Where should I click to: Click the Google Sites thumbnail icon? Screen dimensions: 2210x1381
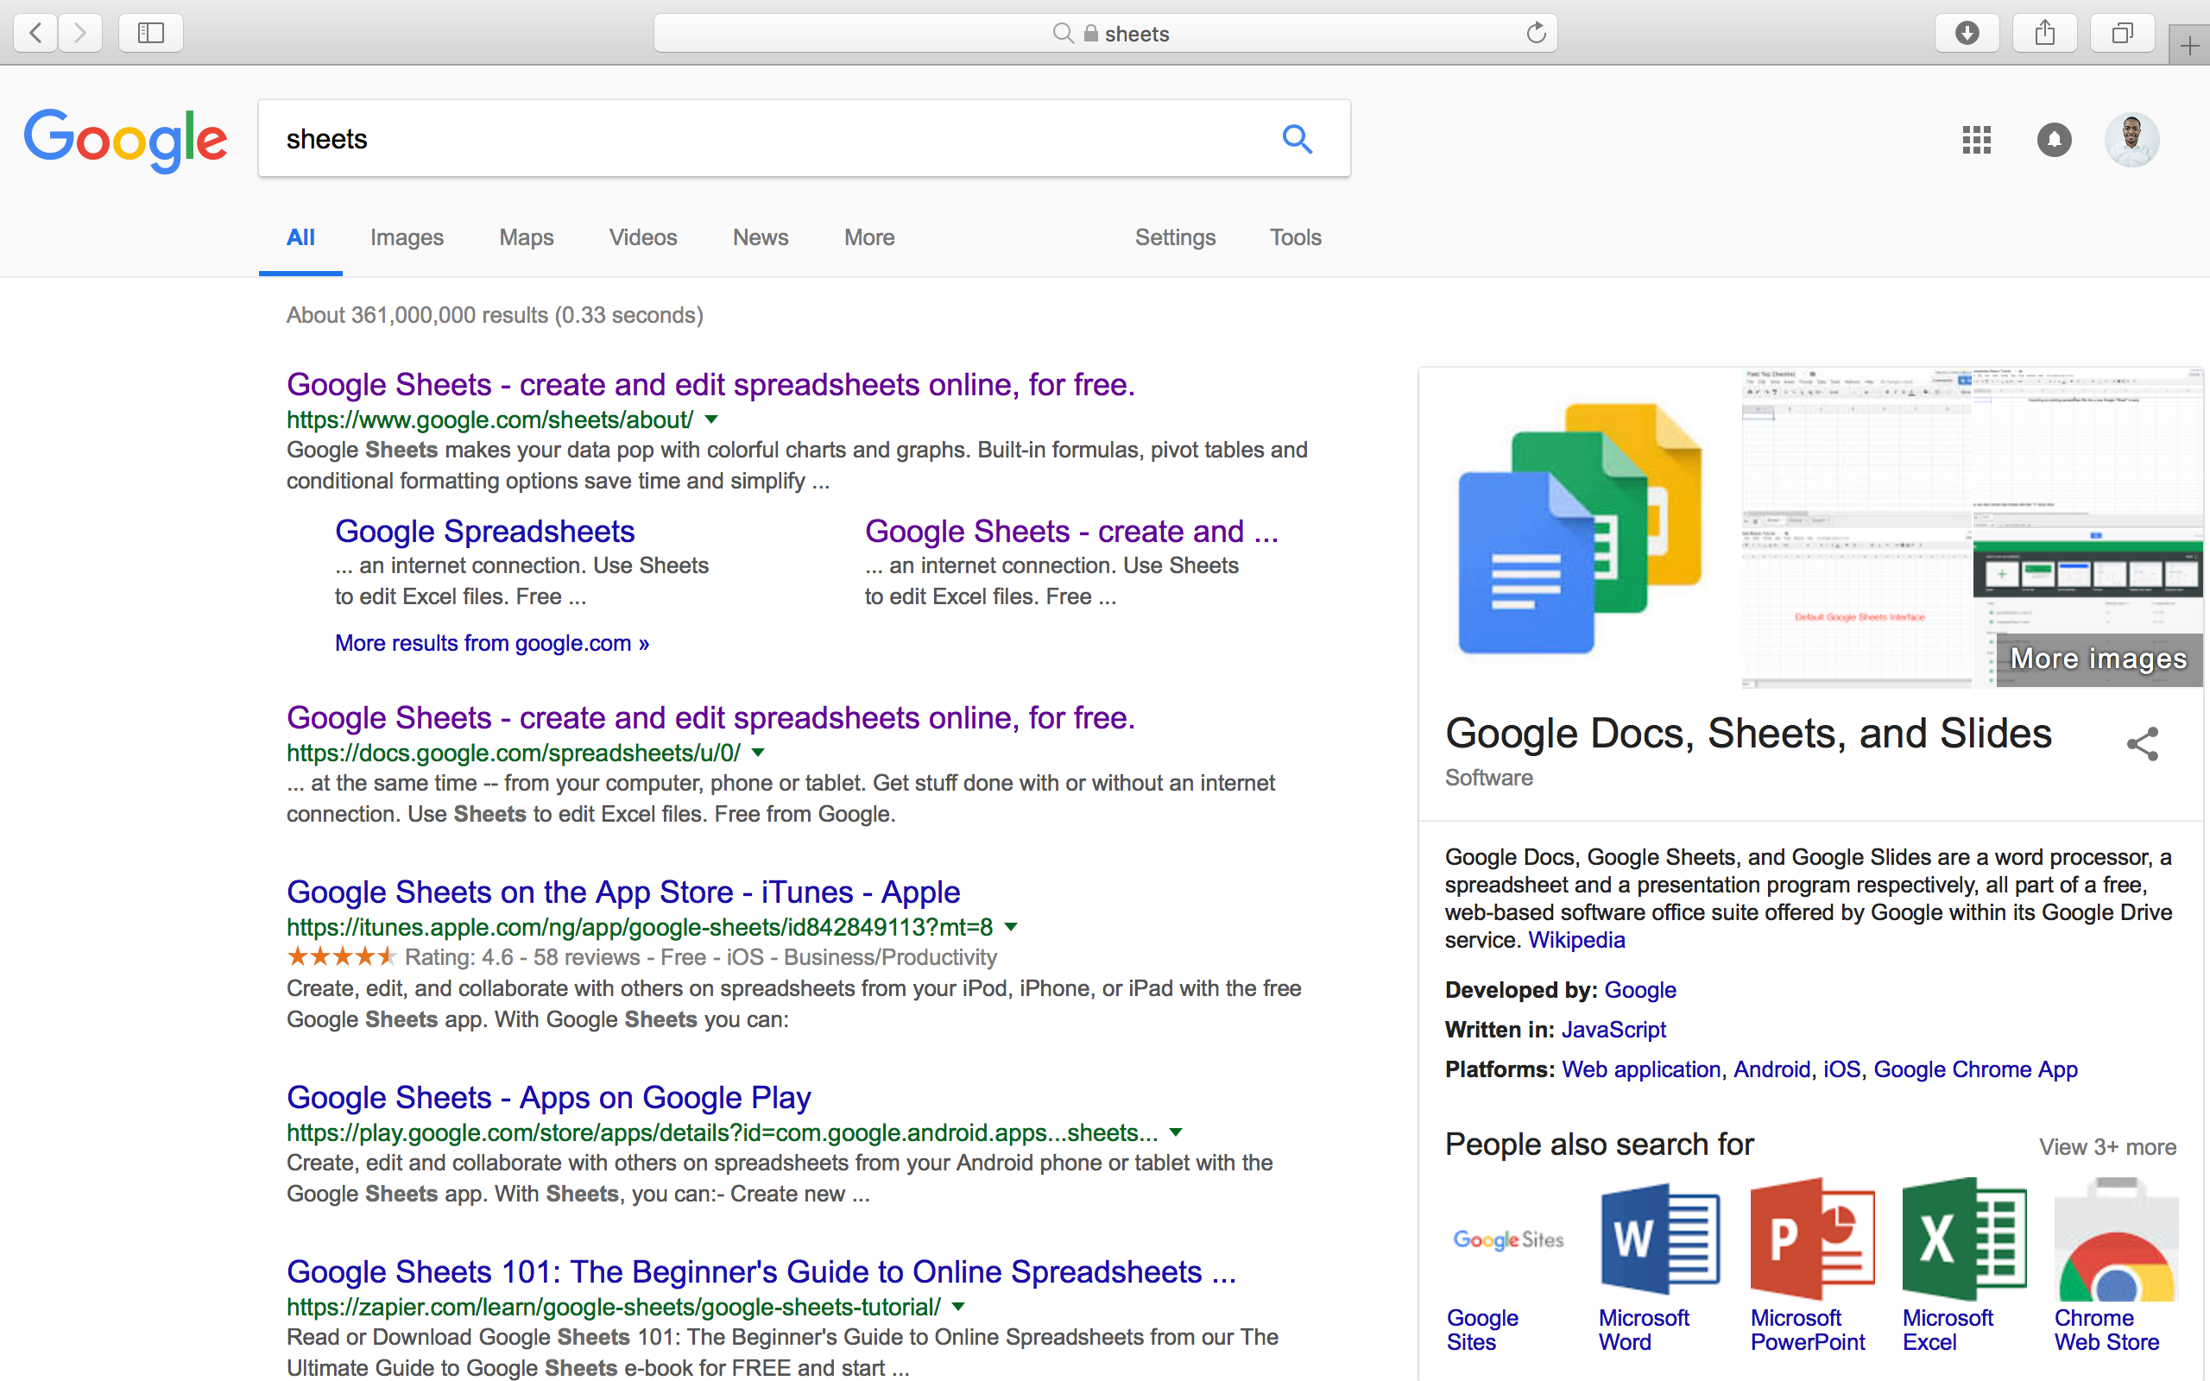coord(1508,1239)
